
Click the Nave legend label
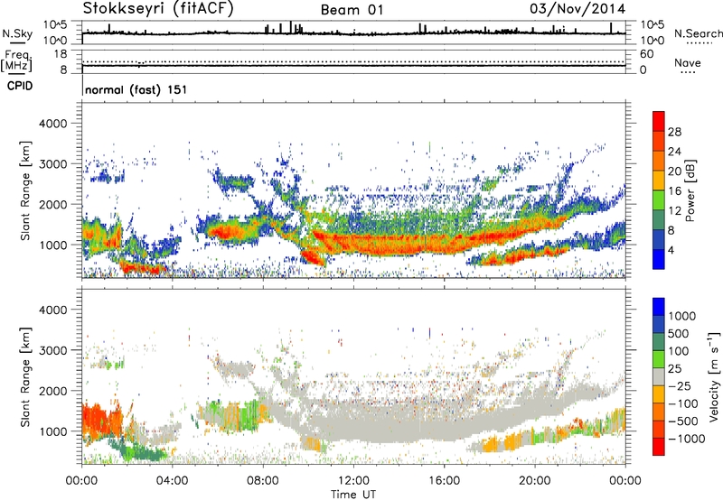pyautogui.click(x=687, y=62)
